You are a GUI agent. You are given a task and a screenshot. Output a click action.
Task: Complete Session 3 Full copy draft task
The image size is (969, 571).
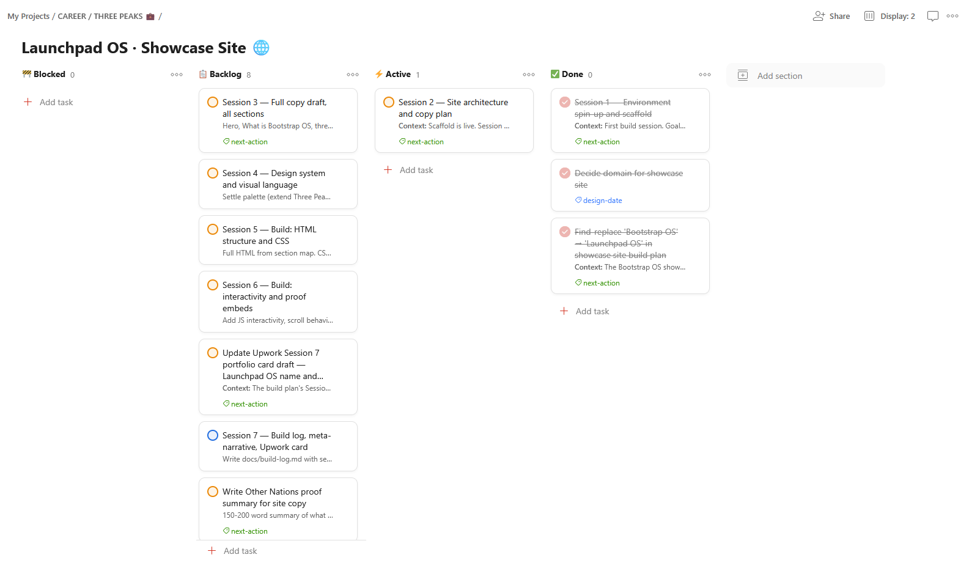pos(213,102)
